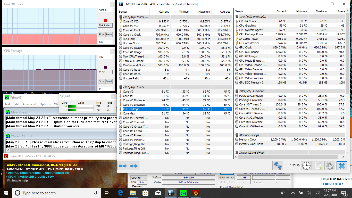Open the Prime95 Options menu
Screen dimensions: 352x198
(45, 104)
